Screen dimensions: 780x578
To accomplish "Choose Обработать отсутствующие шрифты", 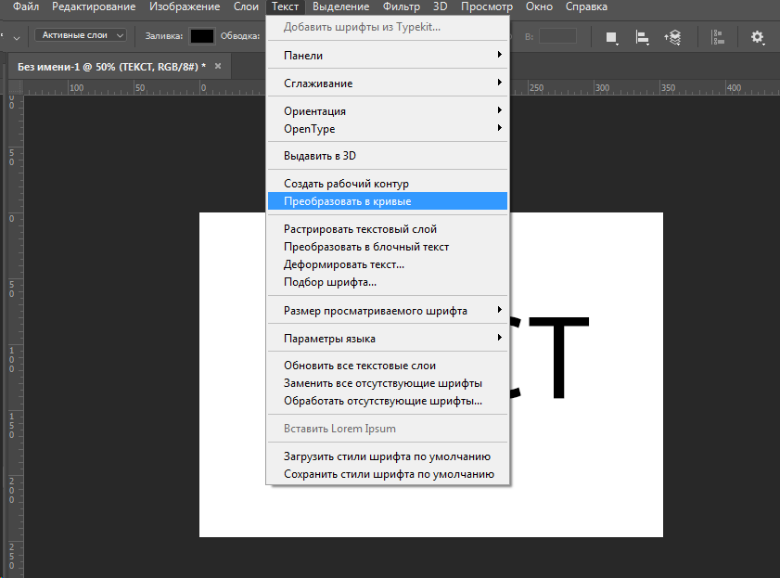I will 388,401.
